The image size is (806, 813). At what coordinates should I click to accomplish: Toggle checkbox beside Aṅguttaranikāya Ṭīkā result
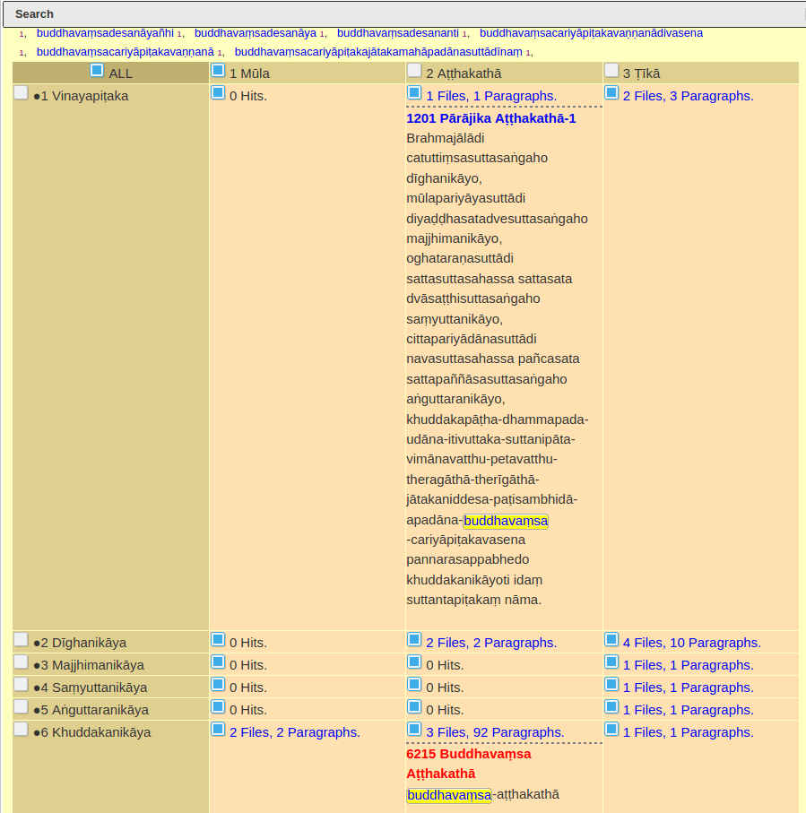pyautogui.click(x=611, y=706)
